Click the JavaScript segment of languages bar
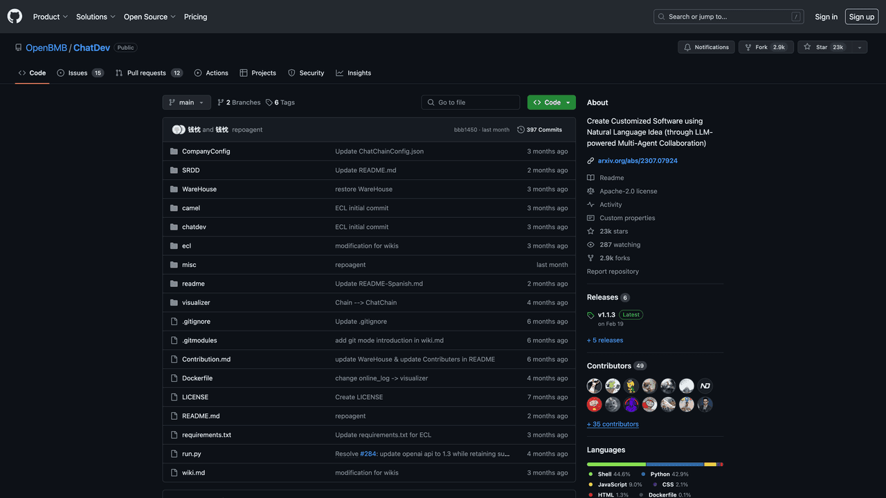886x498 pixels. pos(711,464)
